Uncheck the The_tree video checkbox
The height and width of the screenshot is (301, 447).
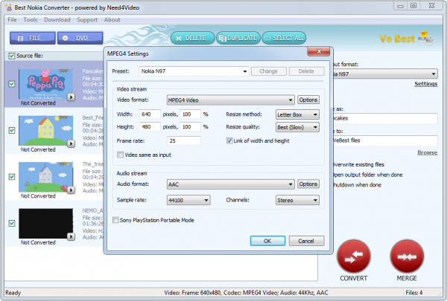[12, 177]
